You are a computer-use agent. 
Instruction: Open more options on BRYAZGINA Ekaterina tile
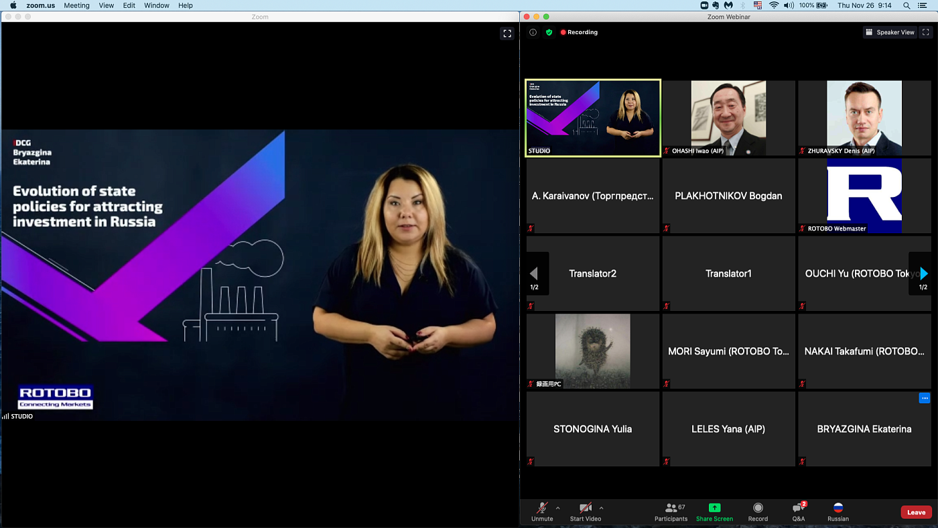click(925, 398)
